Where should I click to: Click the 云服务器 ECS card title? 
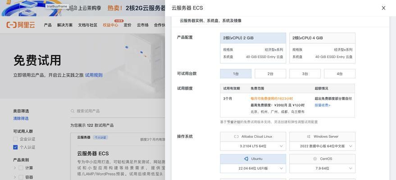pyautogui.click(x=93, y=153)
